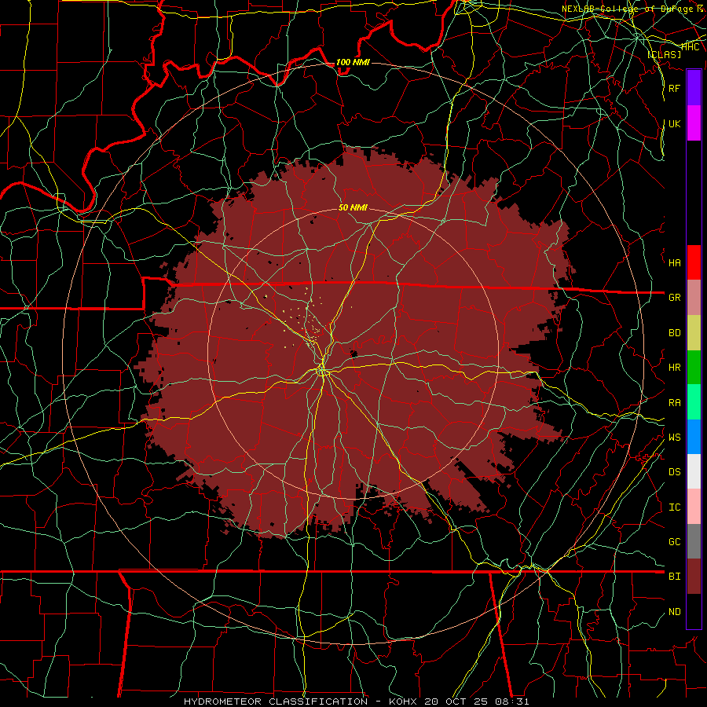The height and width of the screenshot is (707, 707).
Task: Pick the RA aqua-green legend swatch
Action: coord(694,402)
